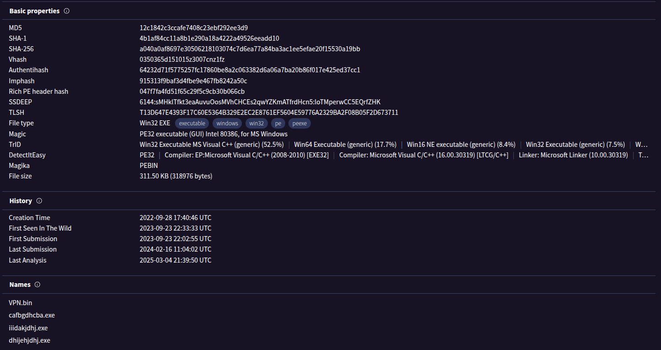Select the 'executable' file type tag

192,124
